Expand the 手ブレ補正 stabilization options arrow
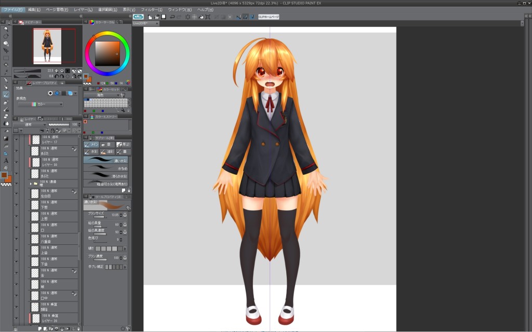 (x=125, y=267)
